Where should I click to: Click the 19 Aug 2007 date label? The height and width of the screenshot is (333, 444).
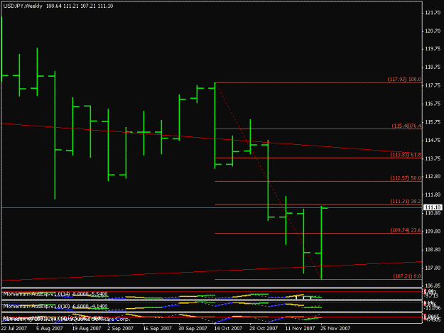click(87, 328)
